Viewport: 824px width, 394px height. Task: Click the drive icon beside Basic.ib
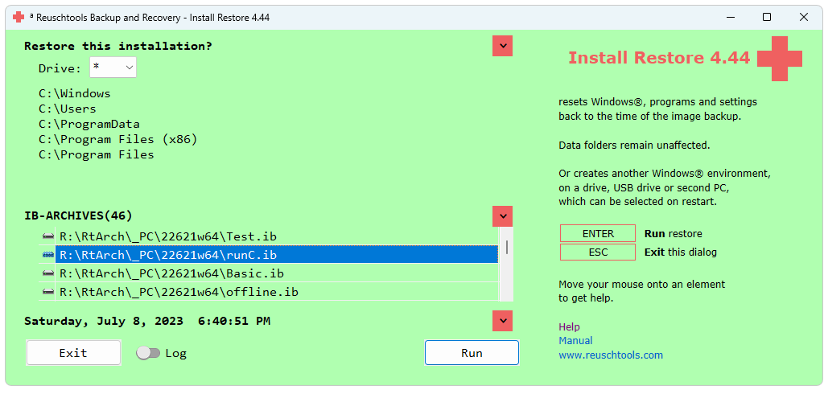tap(48, 273)
